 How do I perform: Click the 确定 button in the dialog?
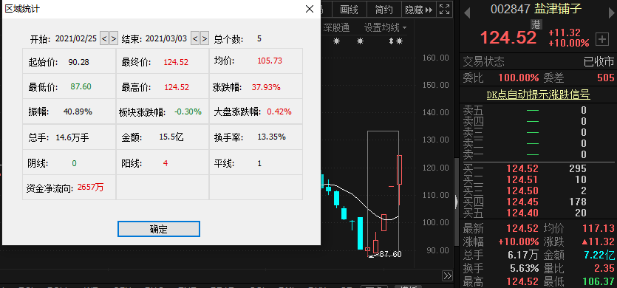tap(159, 229)
